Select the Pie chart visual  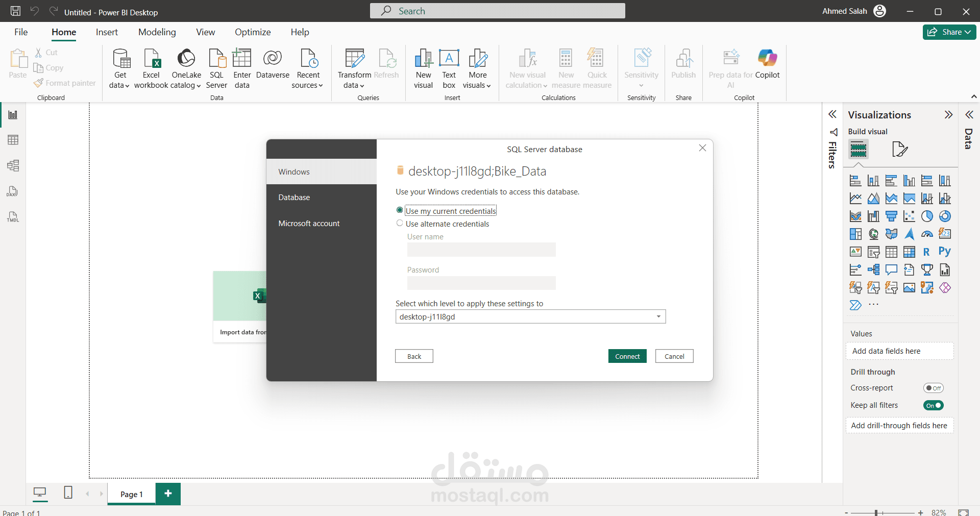[x=927, y=216]
